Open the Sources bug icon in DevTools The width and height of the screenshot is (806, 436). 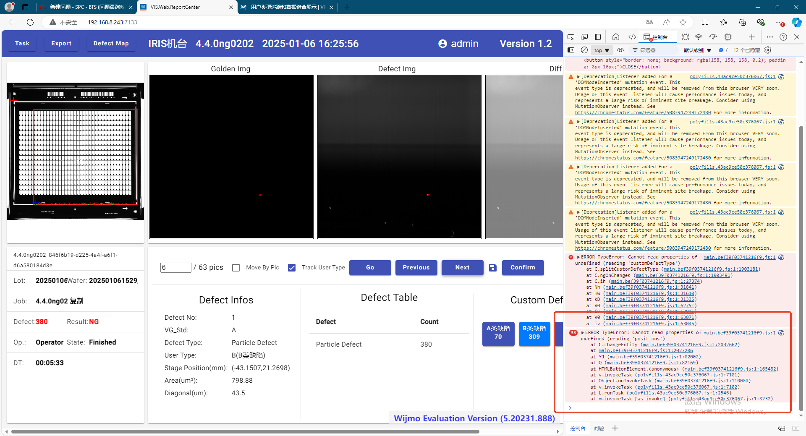685,37
